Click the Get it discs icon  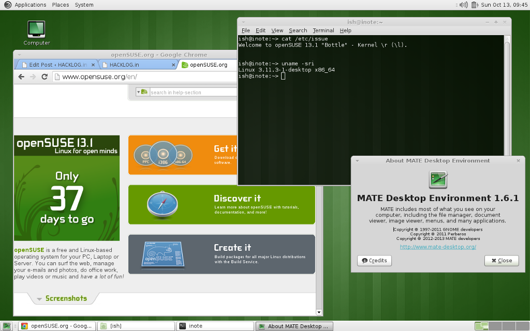[x=163, y=155]
